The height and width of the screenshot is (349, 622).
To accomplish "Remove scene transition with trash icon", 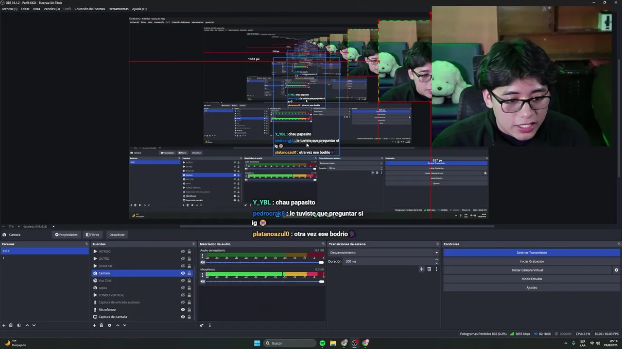I will 429,269.
